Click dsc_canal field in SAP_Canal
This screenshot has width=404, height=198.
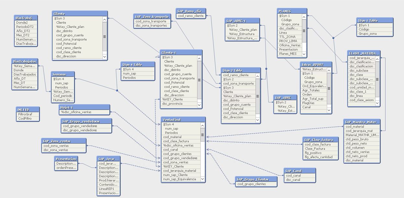click(x=300, y=180)
